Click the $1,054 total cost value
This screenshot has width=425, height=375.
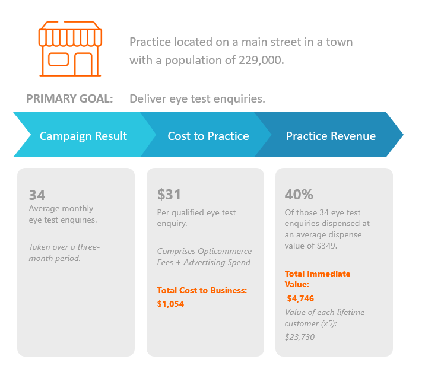coord(170,304)
